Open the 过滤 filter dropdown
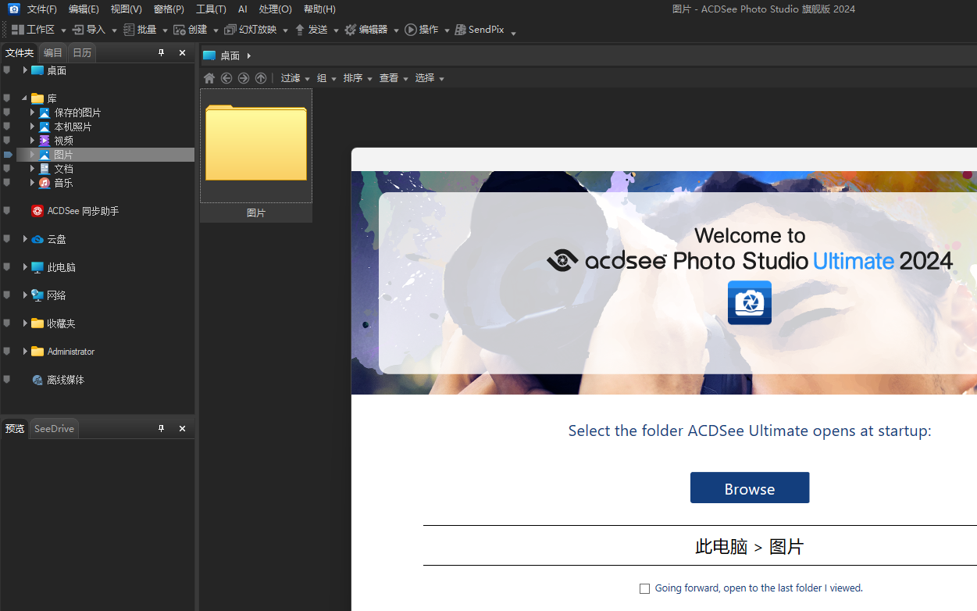The width and height of the screenshot is (977, 611). [x=295, y=78]
